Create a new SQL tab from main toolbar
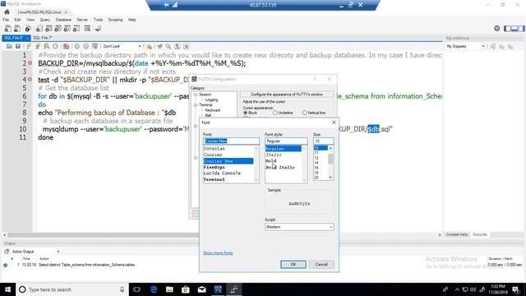This screenshot has width=526, height=296. pyautogui.click(x=7, y=29)
